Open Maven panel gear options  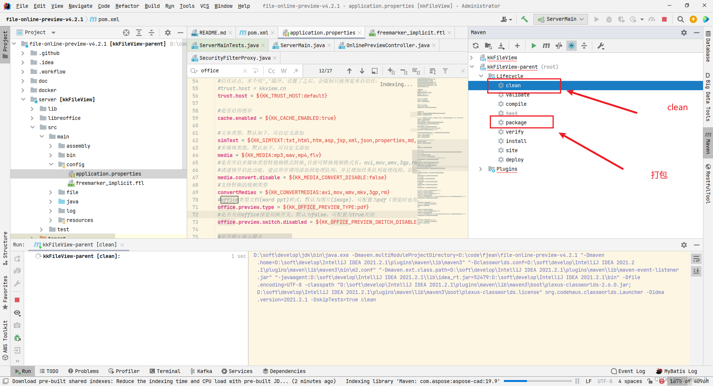tap(684, 33)
